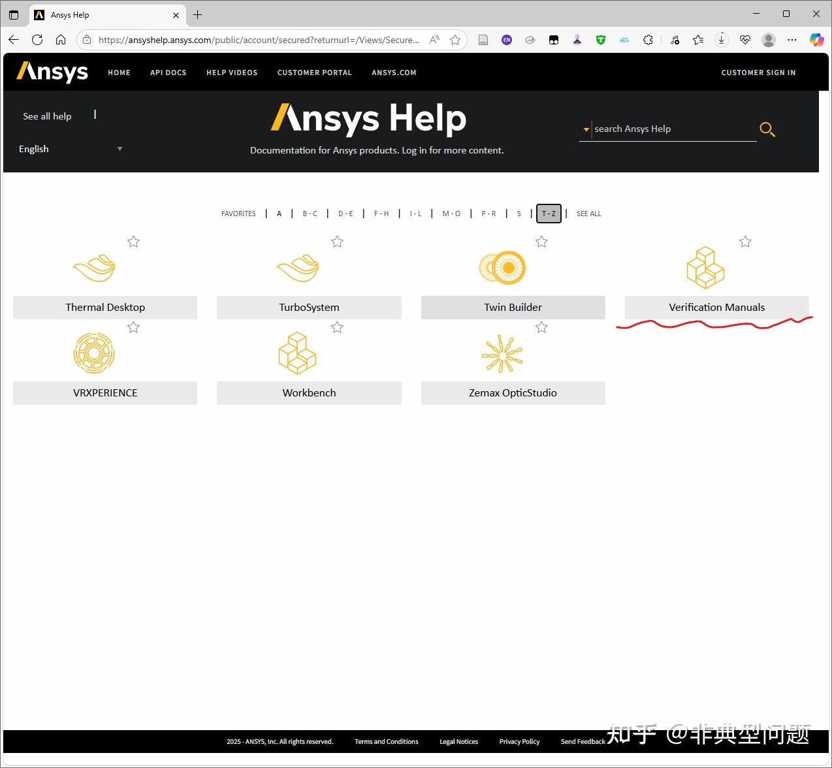Open the Thermal Desktop button
The height and width of the screenshot is (768, 832).
[105, 308]
